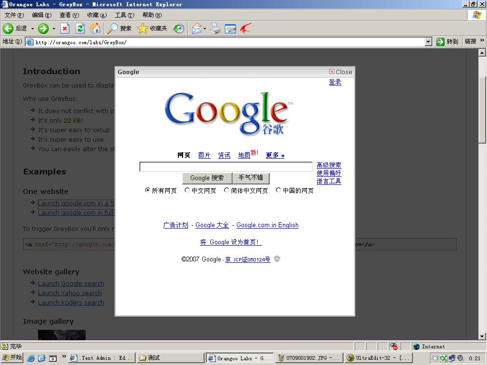Click the network computers tray icon
Viewport: 487px width, 365px height.
click(452, 358)
